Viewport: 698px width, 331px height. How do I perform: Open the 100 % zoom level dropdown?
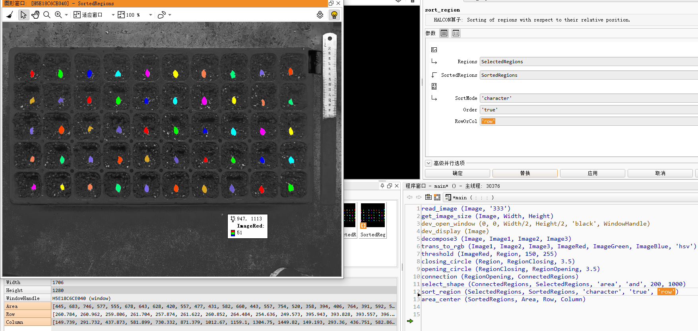pyautogui.click(x=151, y=15)
